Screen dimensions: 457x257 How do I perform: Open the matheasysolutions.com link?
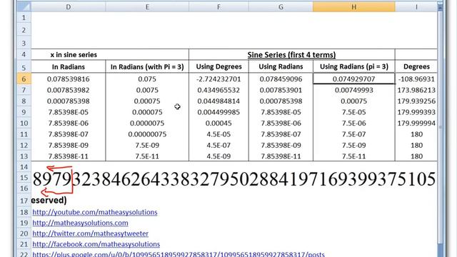(x=80, y=223)
